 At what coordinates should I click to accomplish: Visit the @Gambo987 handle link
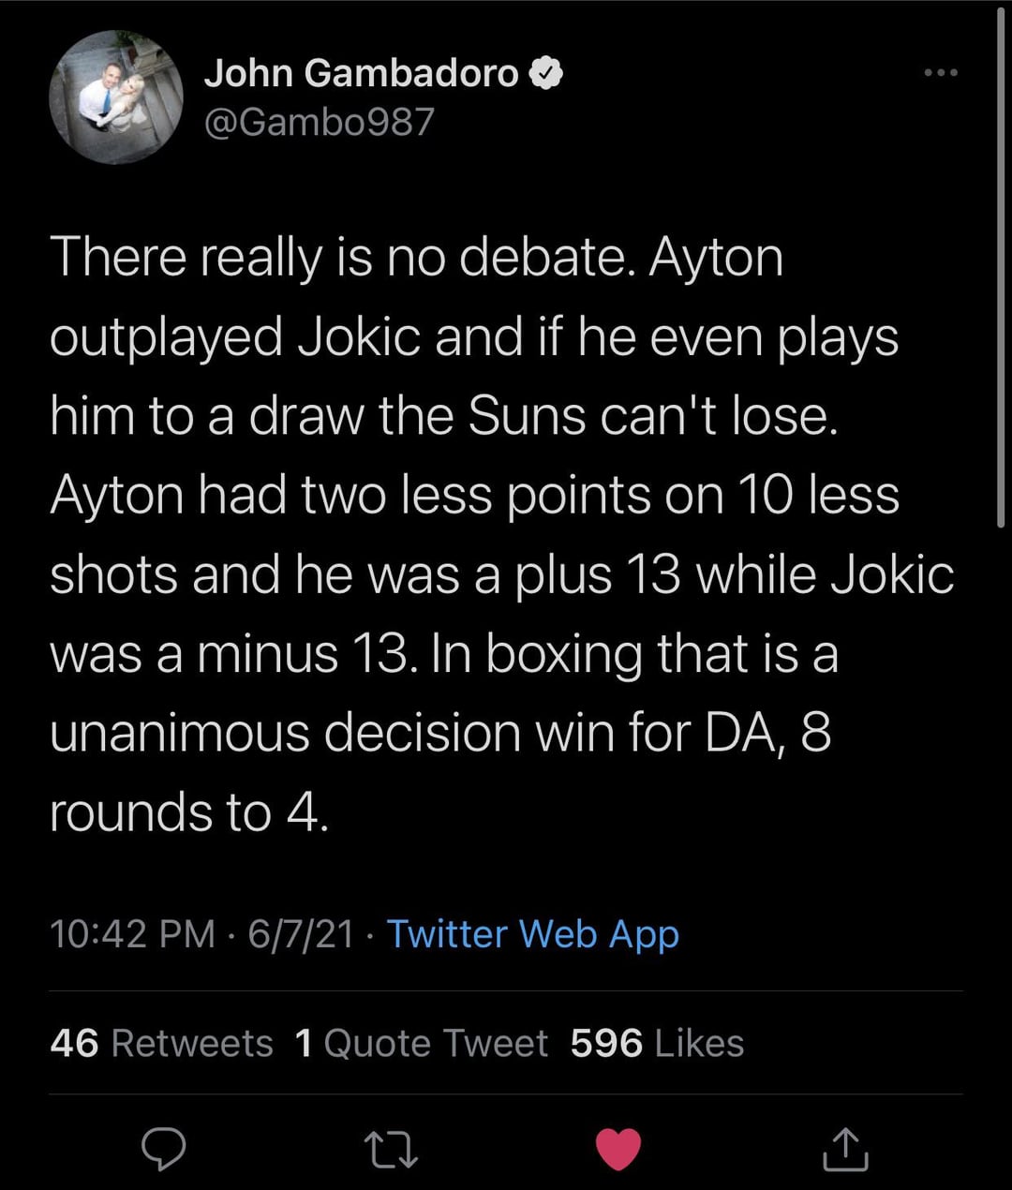click(x=319, y=122)
